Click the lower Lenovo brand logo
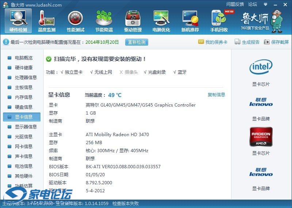Viewport: 292px width, 208px height. coord(261,172)
